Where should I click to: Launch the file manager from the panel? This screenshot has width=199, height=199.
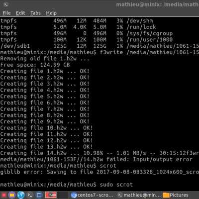[x=12, y=195]
